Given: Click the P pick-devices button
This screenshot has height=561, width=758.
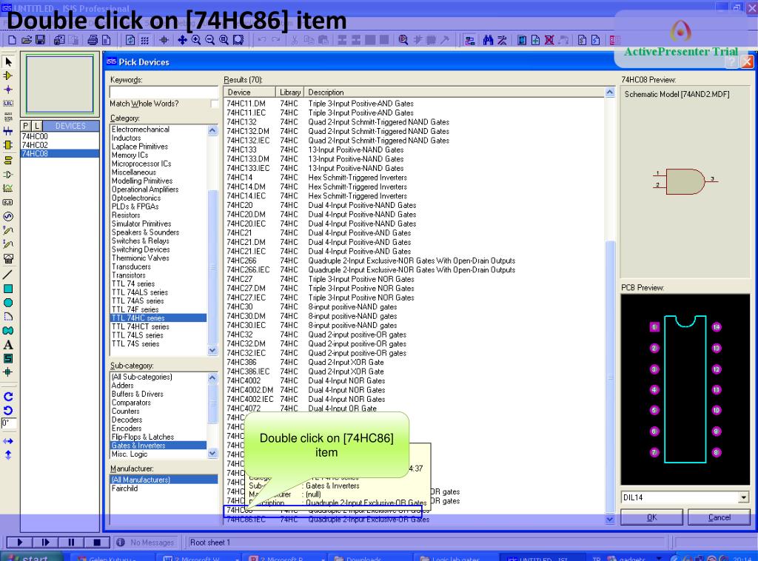Looking at the screenshot, I should [26, 126].
